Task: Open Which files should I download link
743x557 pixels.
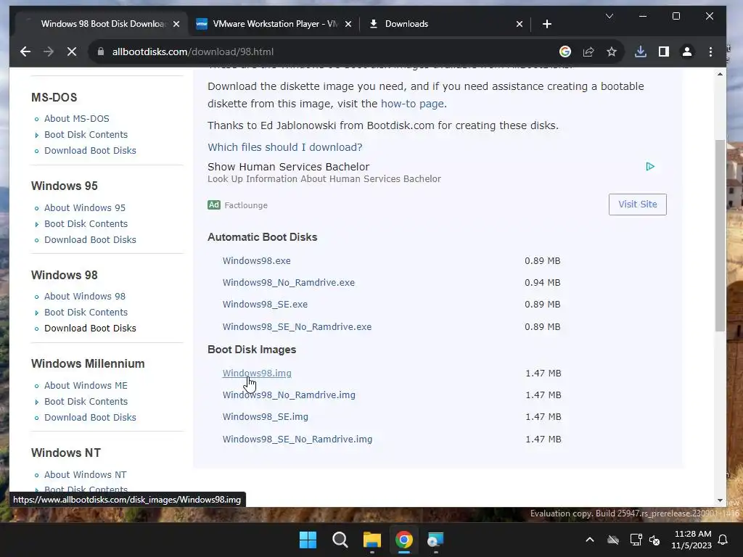Action: [x=284, y=147]
